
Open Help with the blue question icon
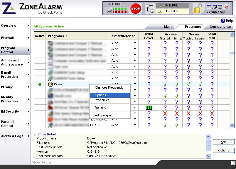[223, 21]
